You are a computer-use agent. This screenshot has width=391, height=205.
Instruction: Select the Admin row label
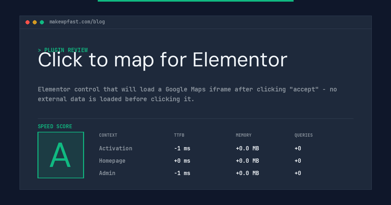pos(107,173)
